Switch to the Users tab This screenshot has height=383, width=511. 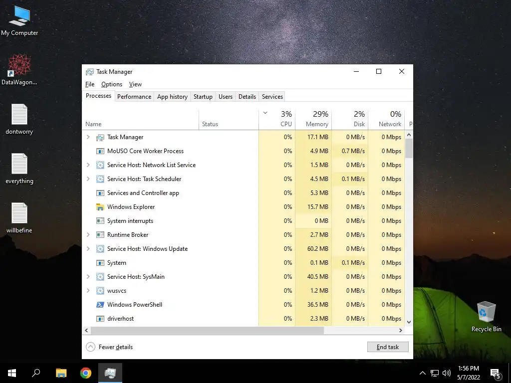click(x=226, y=97)
